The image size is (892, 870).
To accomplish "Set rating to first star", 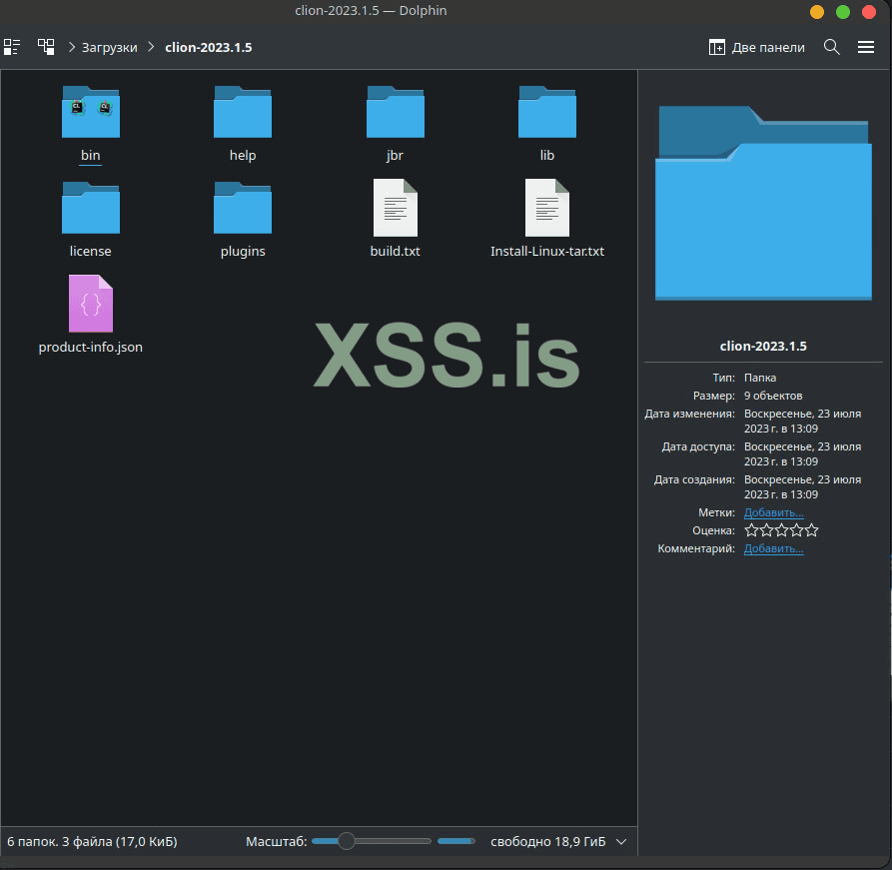I will click(x=751, y=530).
